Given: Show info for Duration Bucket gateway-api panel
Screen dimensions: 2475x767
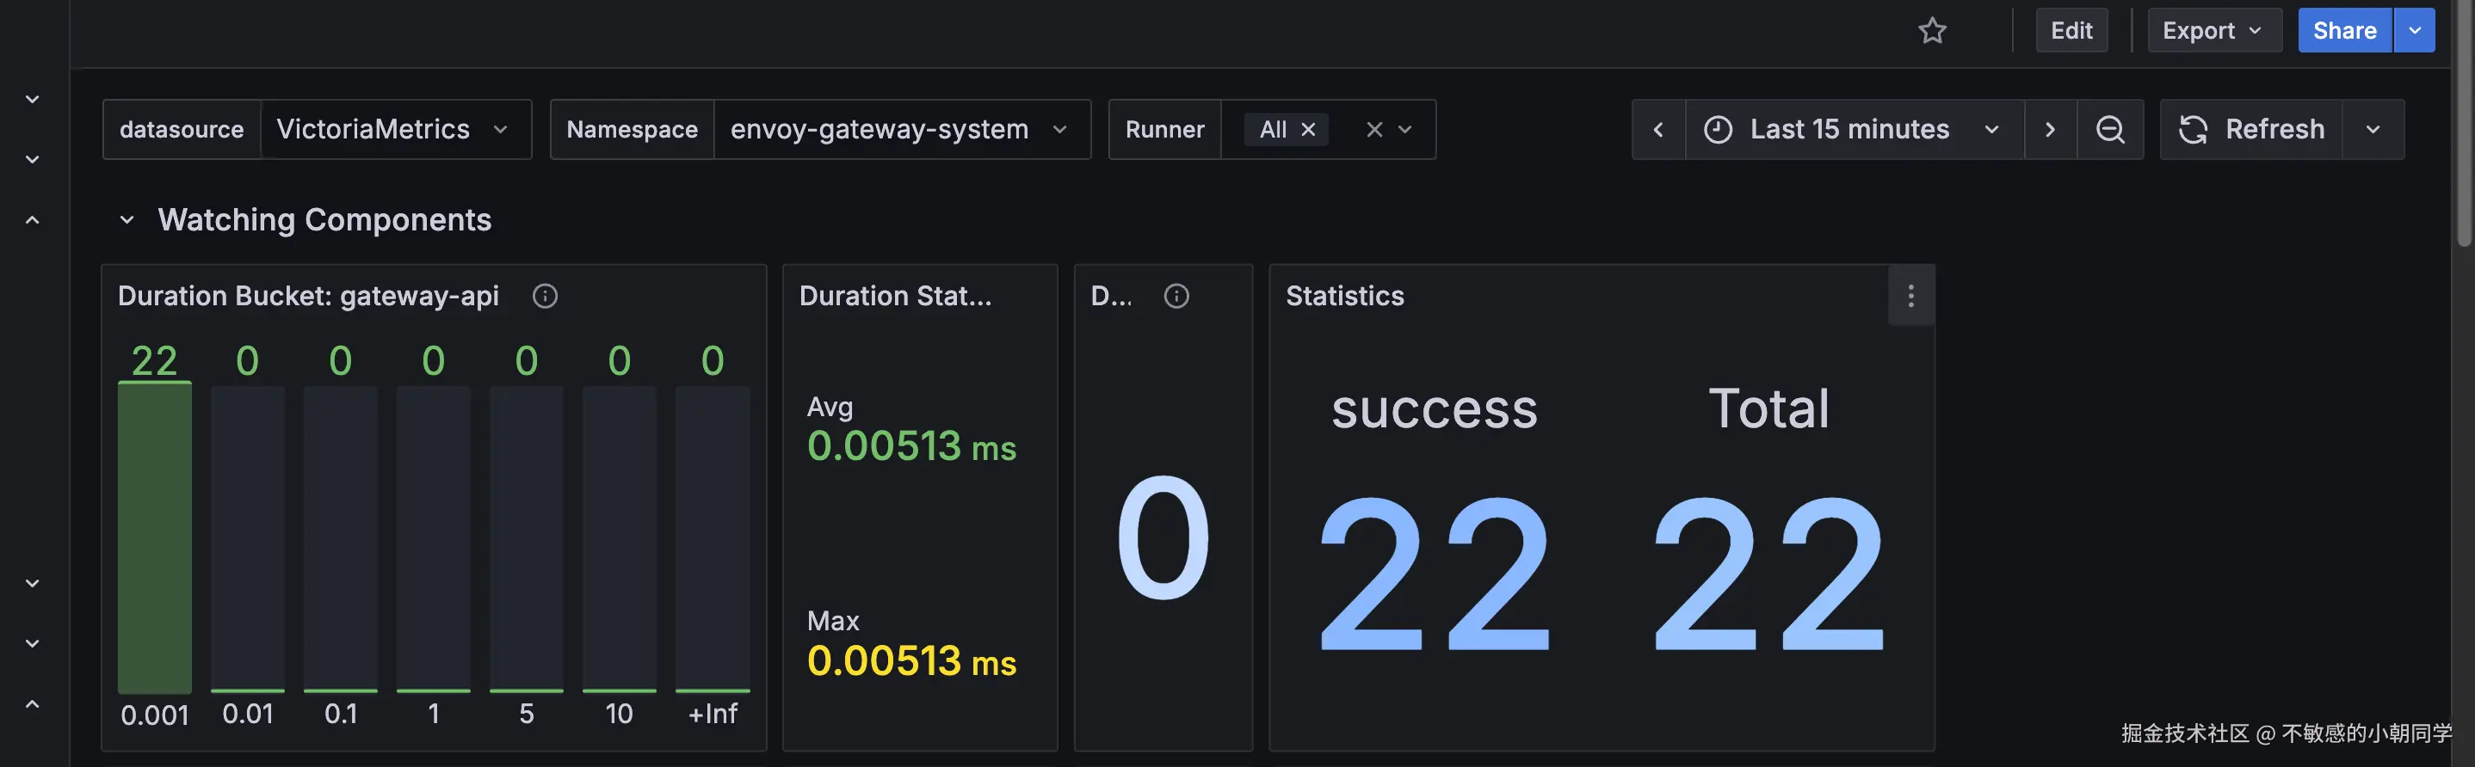Looking at the screenshot, I should point(545,296).
